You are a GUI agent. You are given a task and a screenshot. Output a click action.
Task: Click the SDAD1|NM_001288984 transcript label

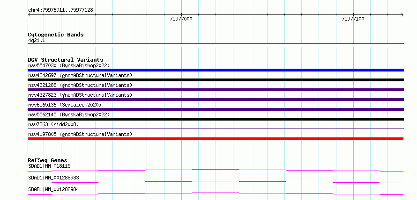53,189
